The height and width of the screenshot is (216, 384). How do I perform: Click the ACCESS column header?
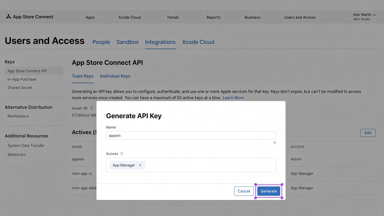tap(297, 147)
